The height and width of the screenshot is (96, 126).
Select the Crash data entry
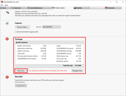click(32, 54)
